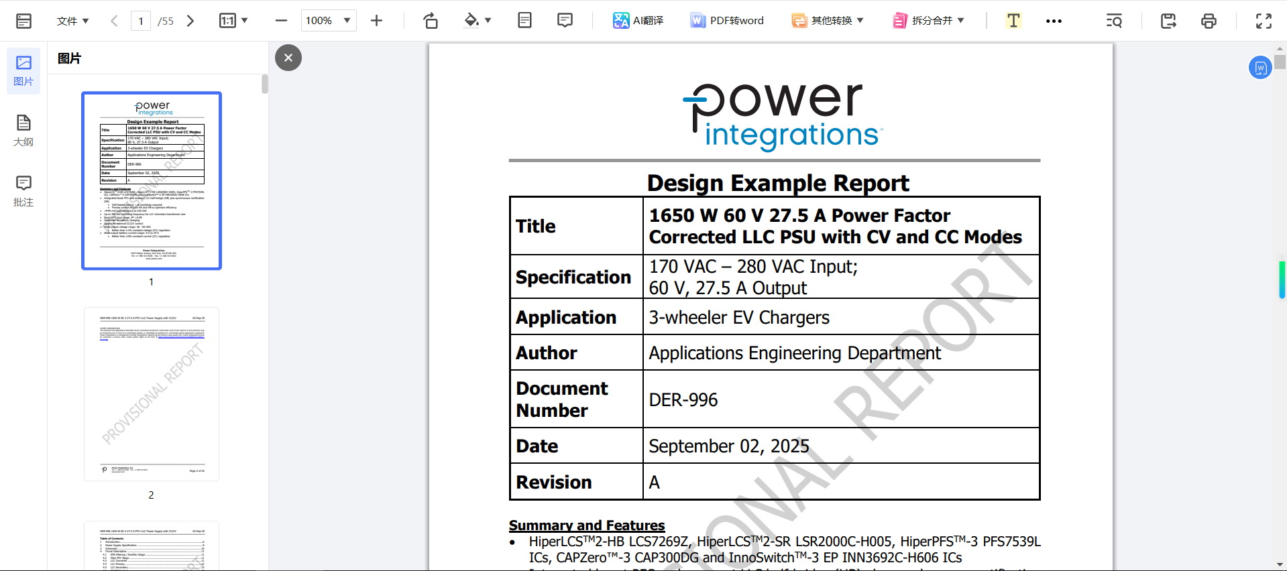Image resolution: width=1287 pixels, height=571 pixels.
Task: Go to next page arrow
Action: (x=190, y=21)
